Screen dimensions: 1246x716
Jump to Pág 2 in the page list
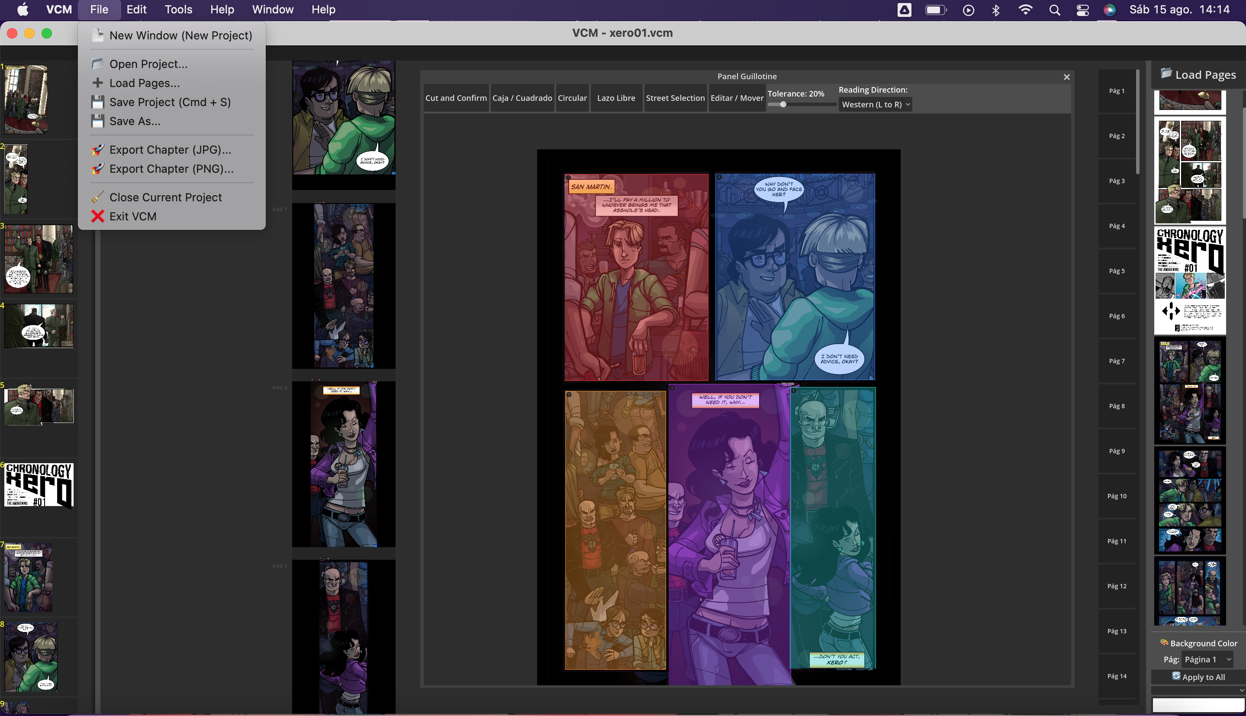click(1117, 136)
